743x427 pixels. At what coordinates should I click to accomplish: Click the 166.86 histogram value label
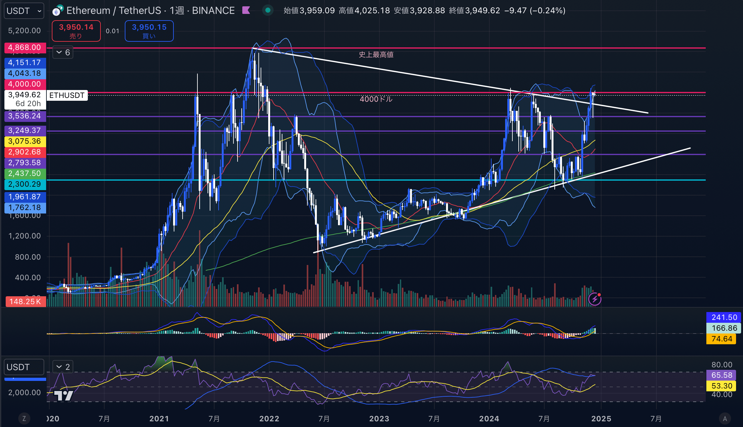pyautogui.click(x=724, y=328)
